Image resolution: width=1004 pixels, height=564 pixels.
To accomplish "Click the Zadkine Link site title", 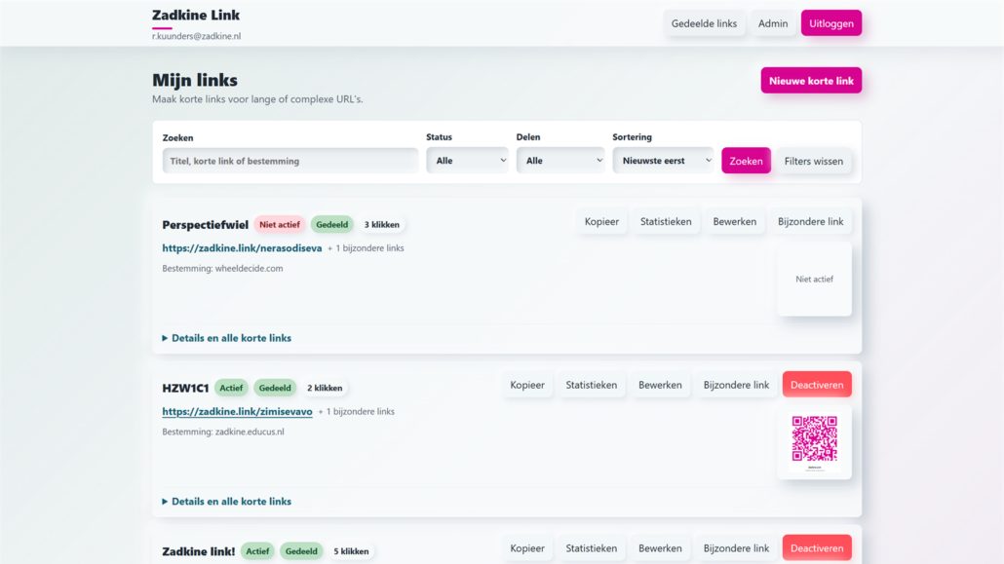I will pyautogui.click(x=196, y=15).
